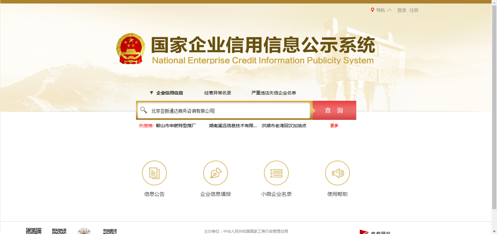The width and height of the screenshot is (497, 234).
Task: Expand the 导航 navigation chevron
Action: [389, 10]
